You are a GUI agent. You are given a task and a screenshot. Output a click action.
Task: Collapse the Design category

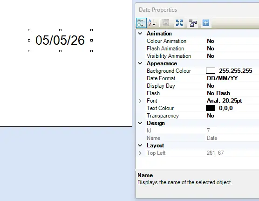click(140, 123)
